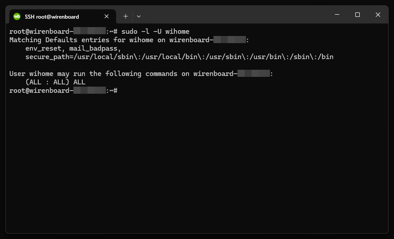The height and width of the screenshot is (239, 394).
Task: Click blurred hostname in the first prompt line
Action: click(x=89, y=31)
